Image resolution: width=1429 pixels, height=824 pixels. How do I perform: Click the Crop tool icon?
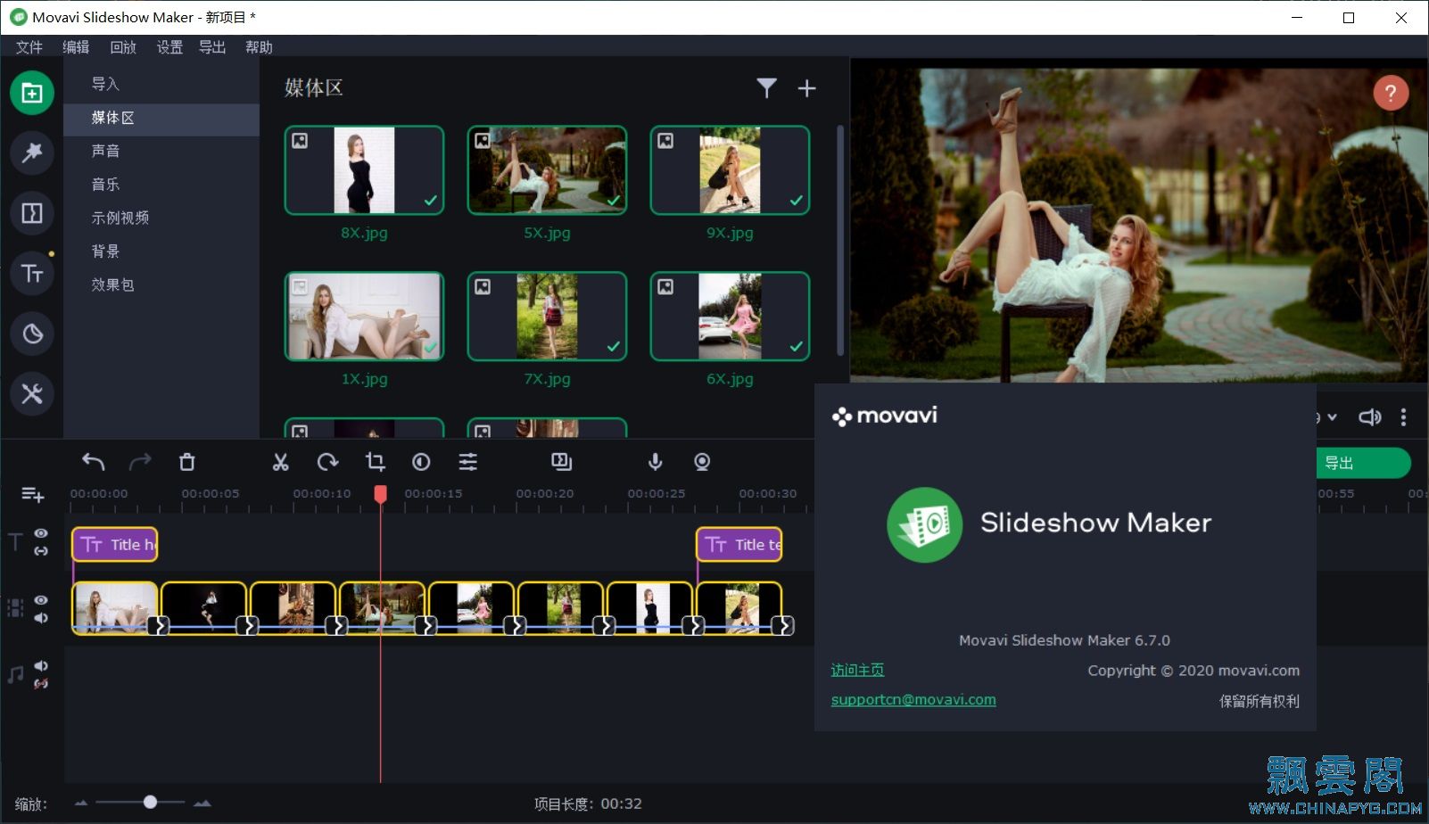click(375, 462)
